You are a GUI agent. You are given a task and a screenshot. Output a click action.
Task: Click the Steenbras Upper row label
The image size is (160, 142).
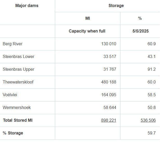click(x=18, y=69)
